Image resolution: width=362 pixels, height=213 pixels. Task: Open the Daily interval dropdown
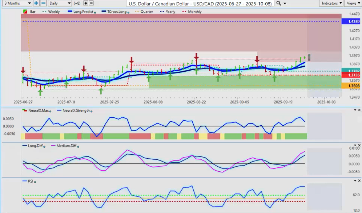pyautogui.click(x=59, y=3)
